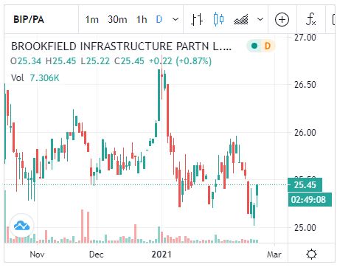Click the H25.45 high value
This screenshot has height=270, width=337.
coord(61,61)
